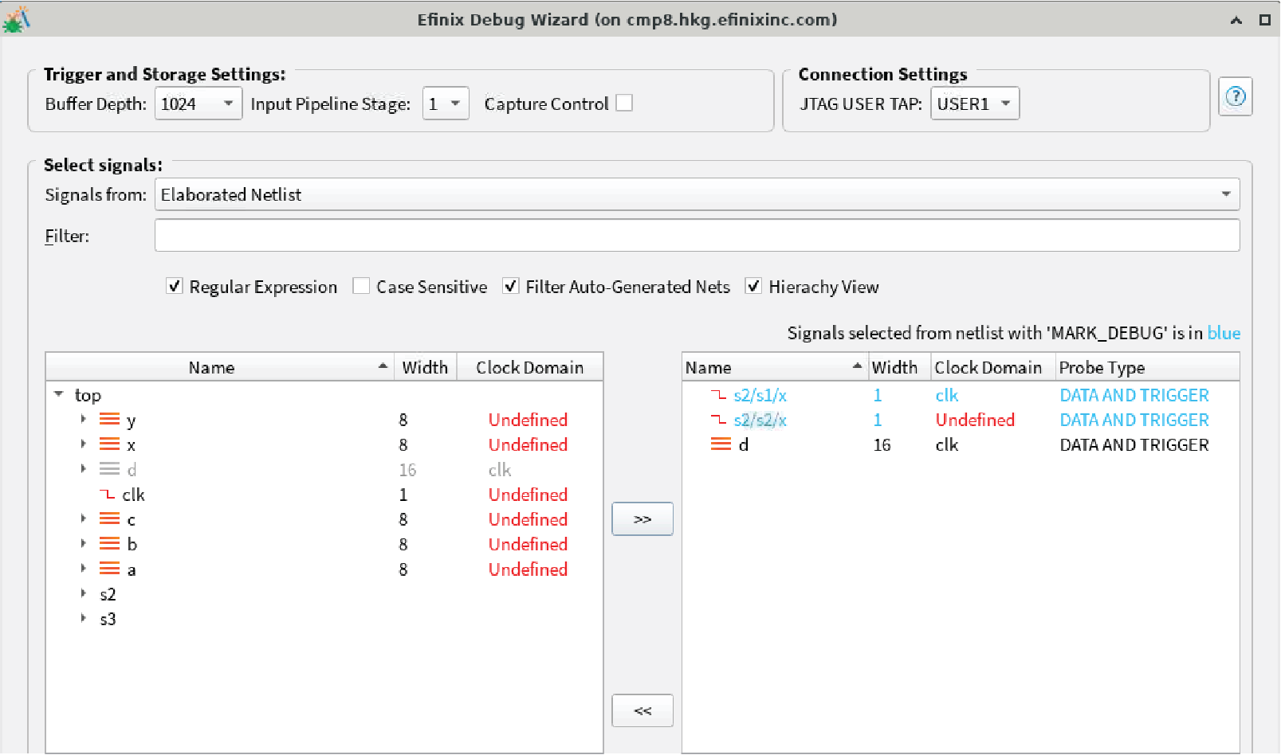Click the bus icon next to signal c

pyautogui.click(x=109, y=519)
